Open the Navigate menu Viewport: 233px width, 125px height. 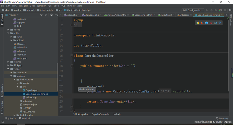(23, 6)
